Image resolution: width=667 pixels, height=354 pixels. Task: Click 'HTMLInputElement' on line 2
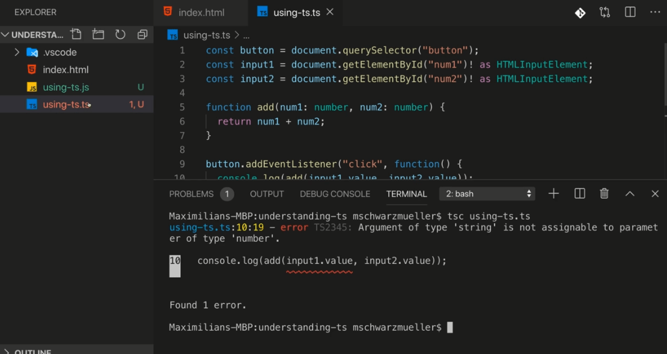tap(542, 65)
